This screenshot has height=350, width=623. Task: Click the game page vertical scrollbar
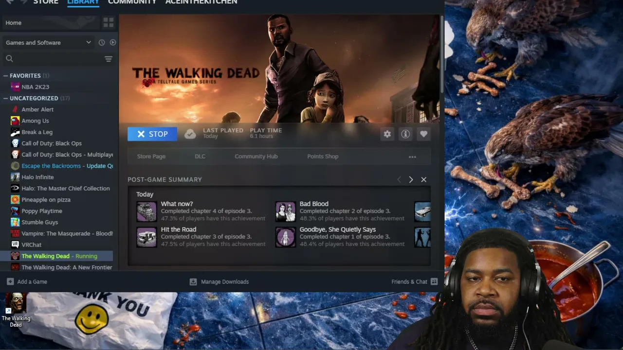tap(442, 53)
